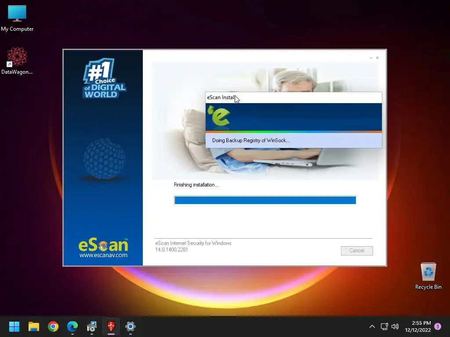The width and height of the screenshot is (450, 337).
Task: Show hidden system tray icons
Action: pos(372,326)
